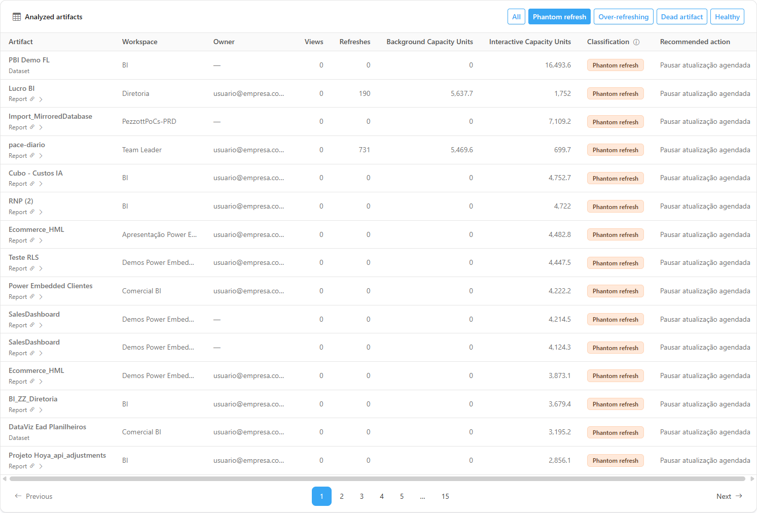The height and width of the screenshot is (513, 757).
Task: Jump to page 15
Action: [x=445, y=496]
